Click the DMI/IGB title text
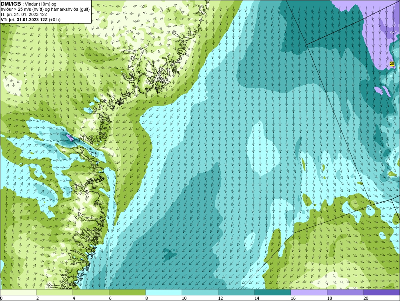400x301 pixels. tap(11, 4)
